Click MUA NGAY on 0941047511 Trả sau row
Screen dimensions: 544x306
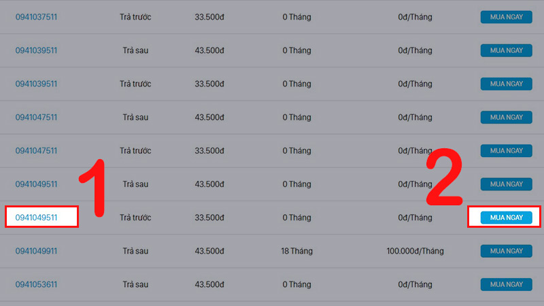pyautogui.click(x=506, y=117)
